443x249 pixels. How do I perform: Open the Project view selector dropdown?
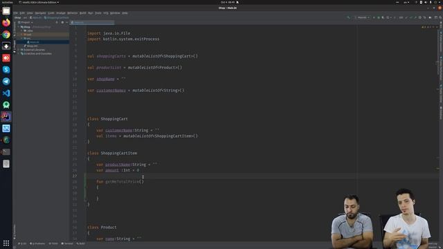point(26,22)
